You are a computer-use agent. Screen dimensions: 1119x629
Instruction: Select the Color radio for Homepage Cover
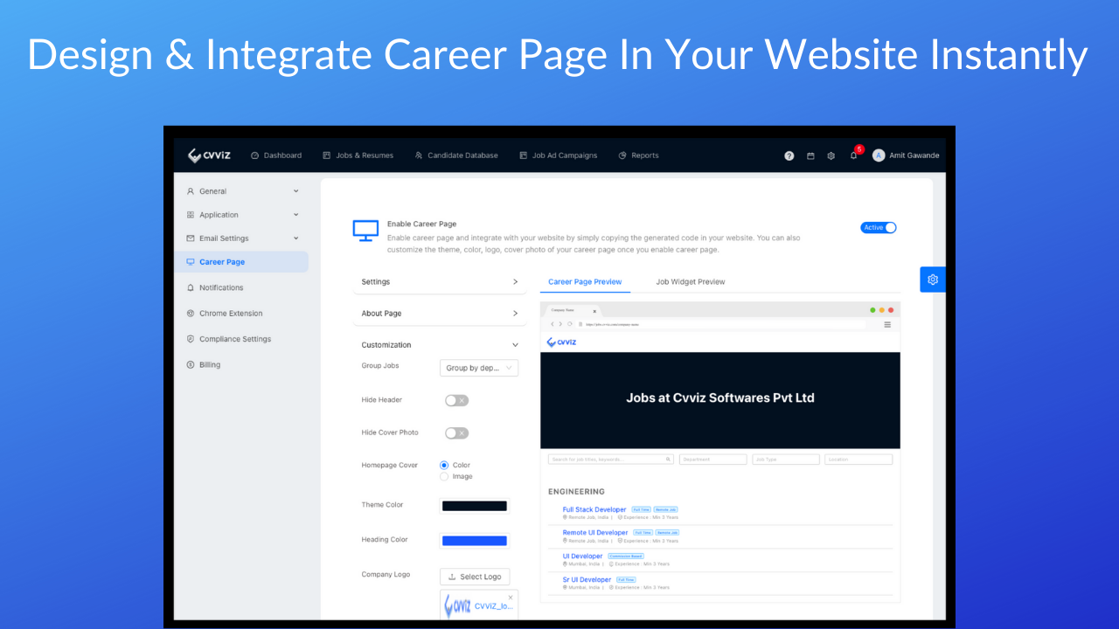click(444, 466)
